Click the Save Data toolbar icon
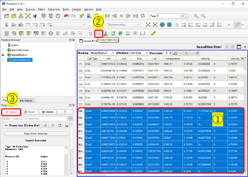Screen dimensions: 248x177 pos(20,16)
